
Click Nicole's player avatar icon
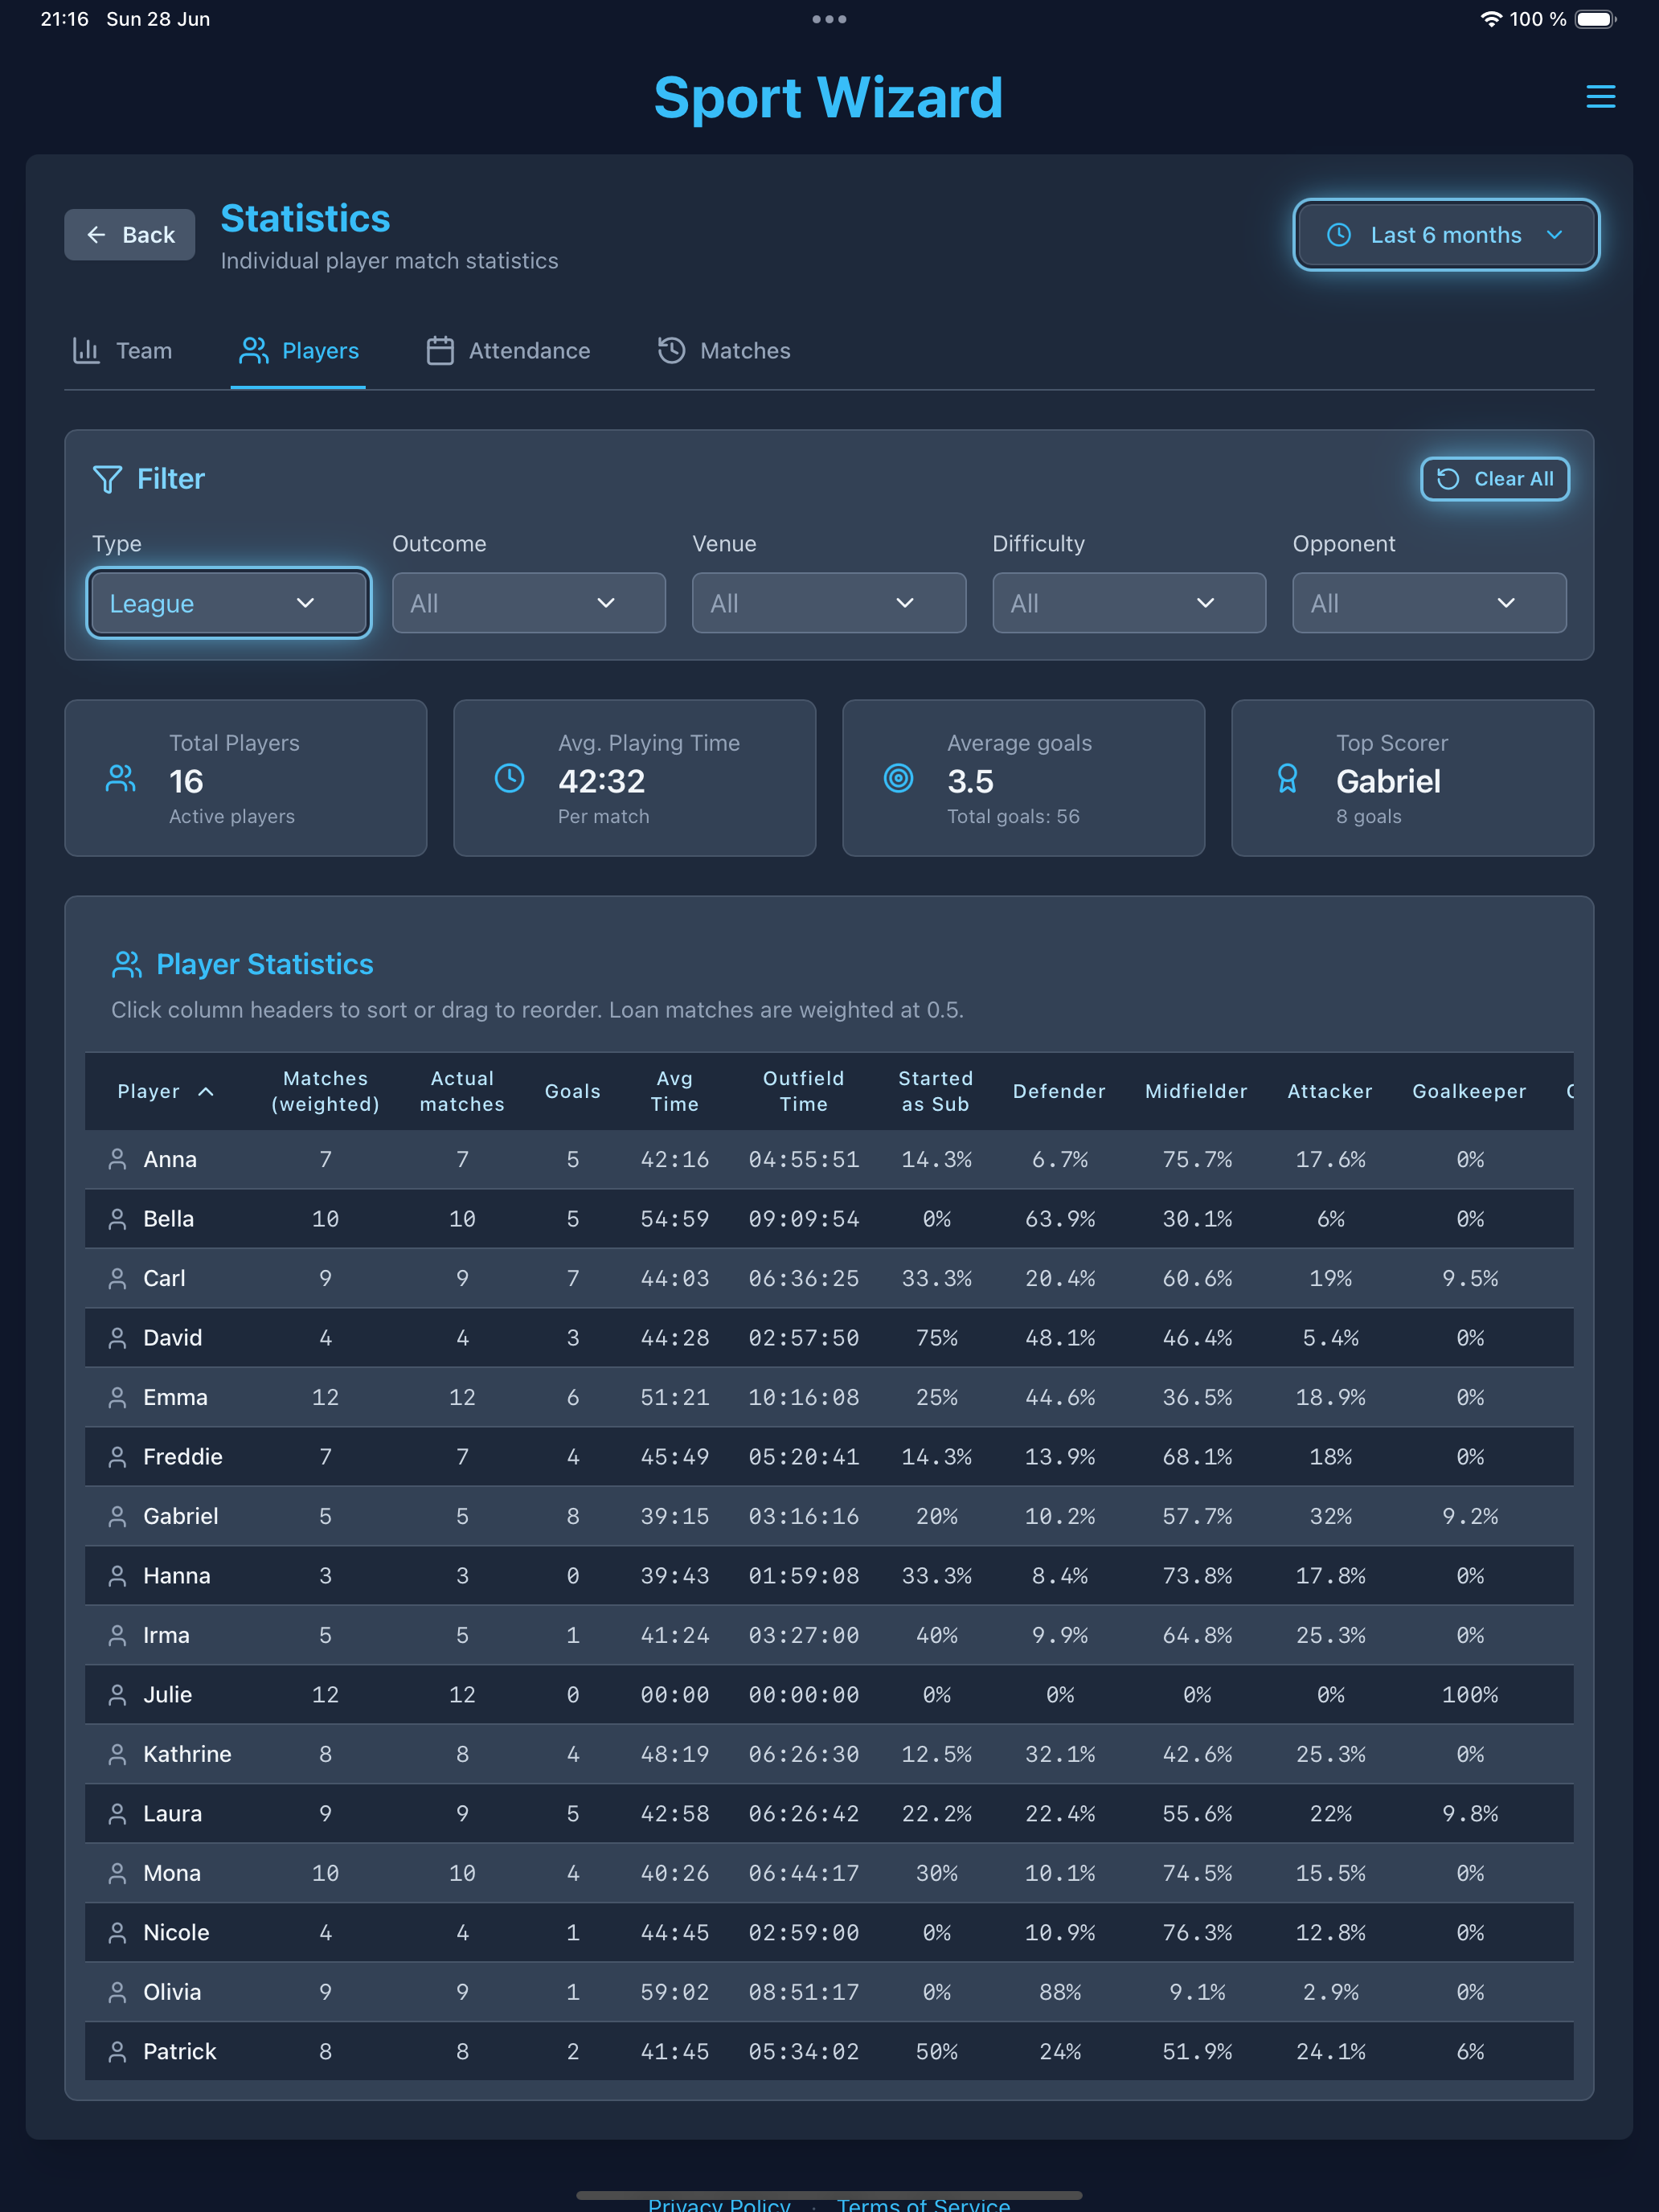click(x=117, y=1933)
